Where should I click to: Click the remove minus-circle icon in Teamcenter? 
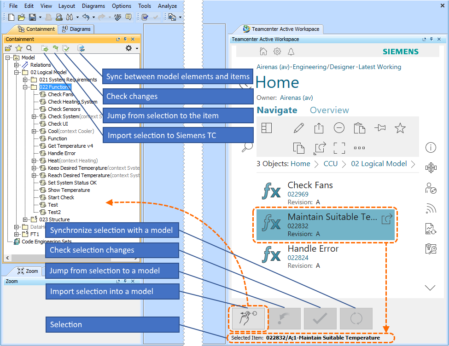[339, 127]
